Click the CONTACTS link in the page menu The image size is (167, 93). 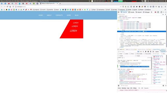click(x=59, y=15)
